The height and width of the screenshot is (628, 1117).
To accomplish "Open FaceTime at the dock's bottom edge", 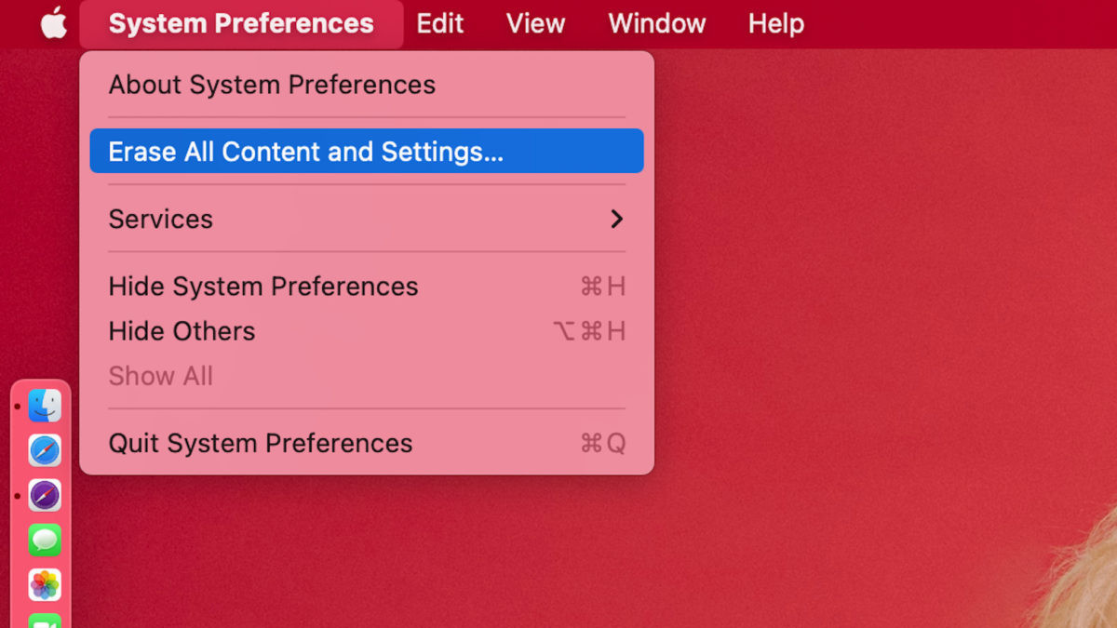I will [45, 621].
